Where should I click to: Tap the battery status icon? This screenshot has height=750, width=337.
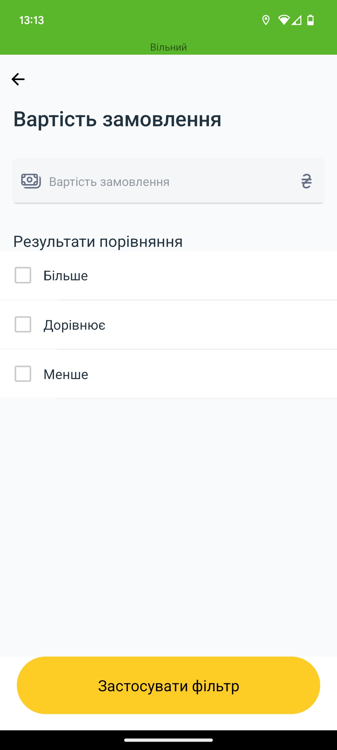pyautogui.click(x=310, y=20)
